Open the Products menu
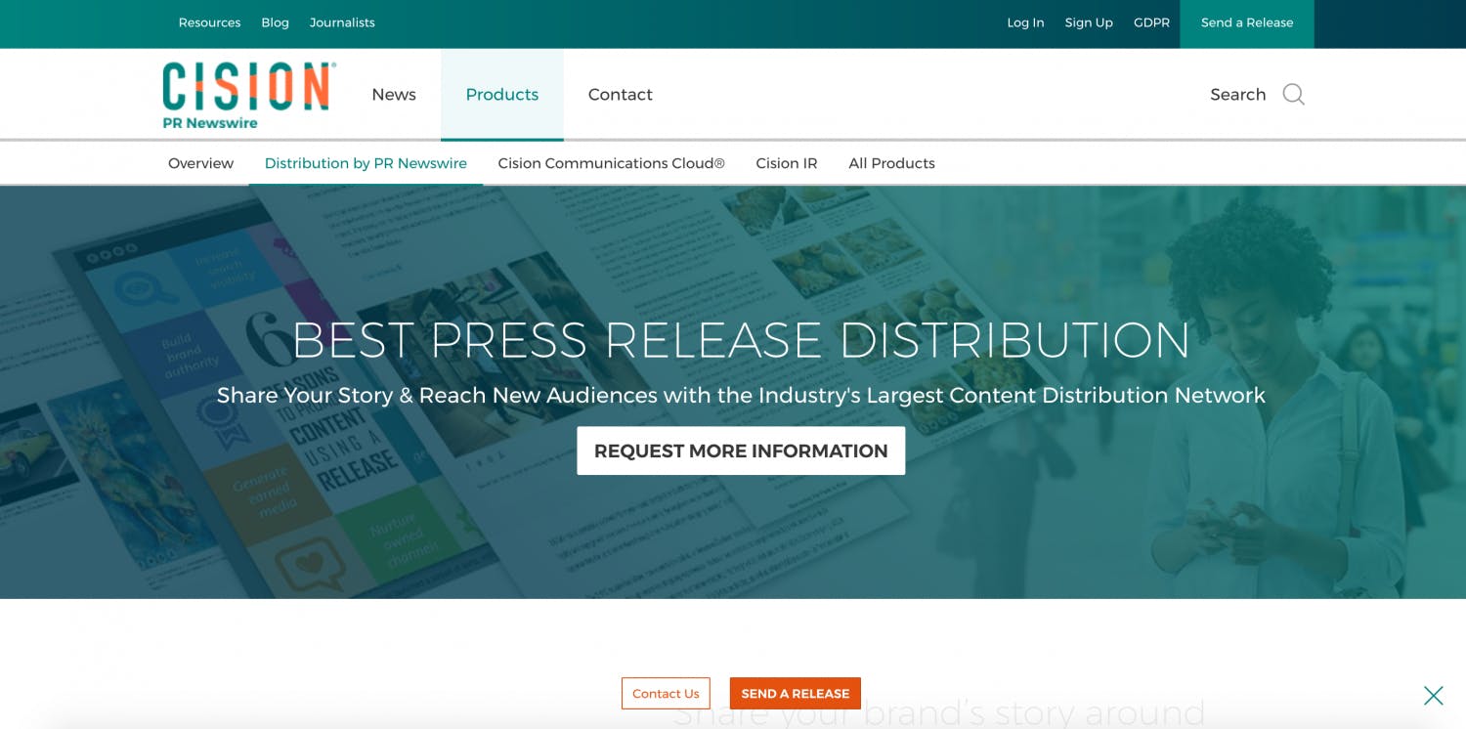The width and height of the screenshot is (1466, 729). point(502,95)
